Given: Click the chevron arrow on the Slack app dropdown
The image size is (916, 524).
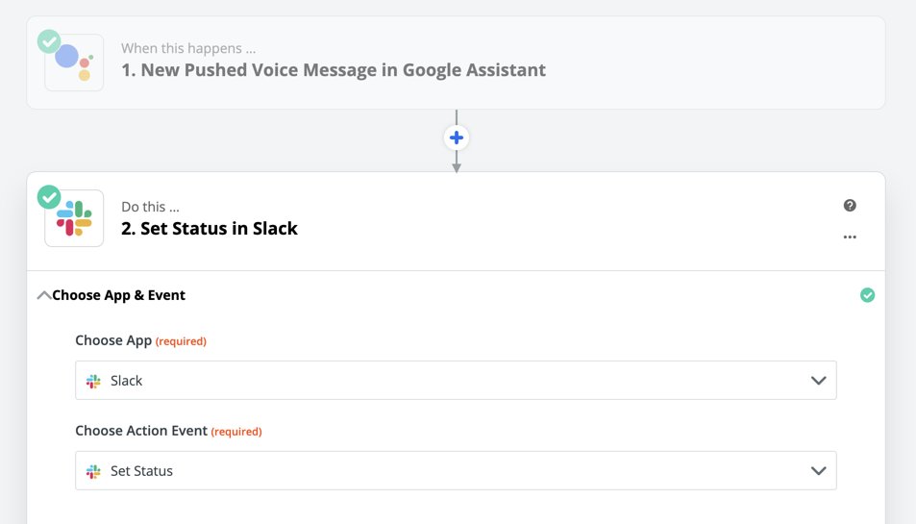Looking at the screenshot, I should coord(819,381).
